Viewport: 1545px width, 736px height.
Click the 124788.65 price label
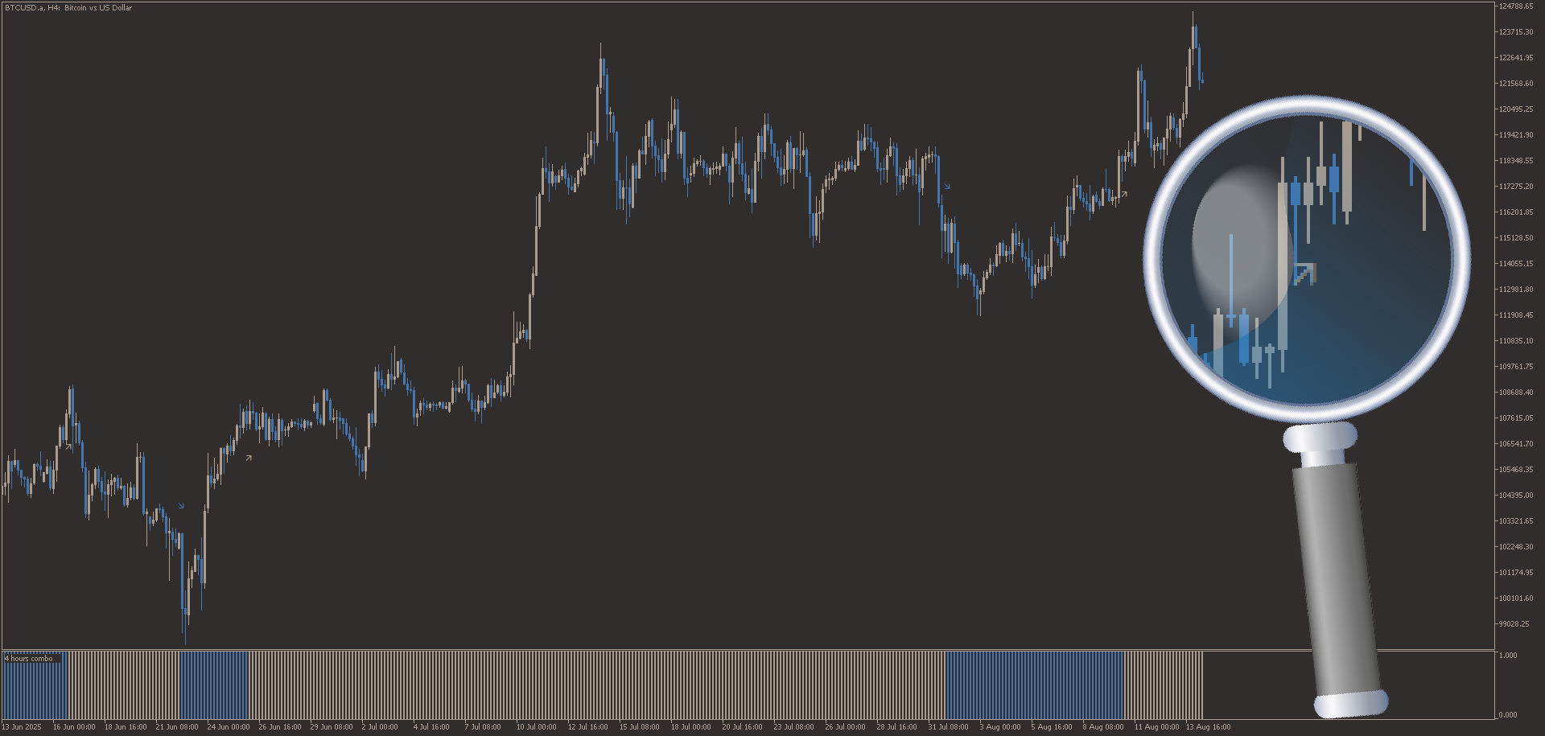1516,6
